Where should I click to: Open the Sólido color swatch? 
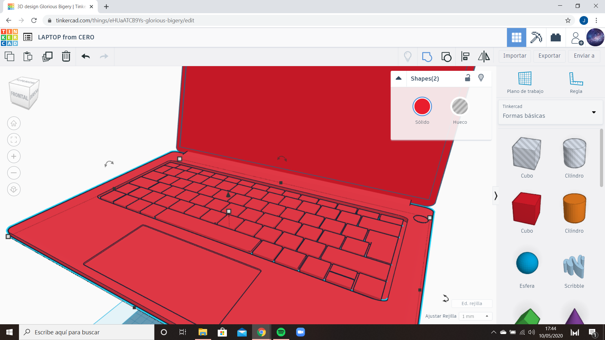click(422, 106)
